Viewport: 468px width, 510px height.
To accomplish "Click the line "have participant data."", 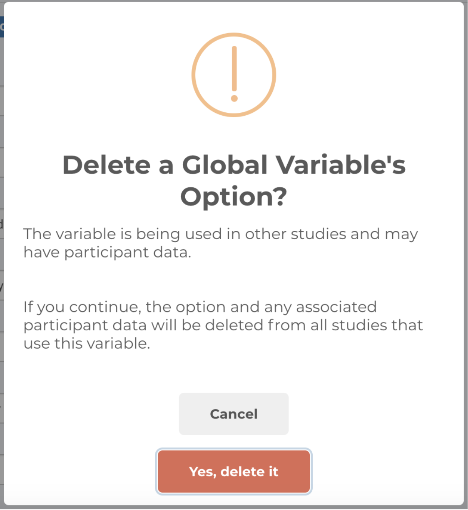I will pos(107,253).
